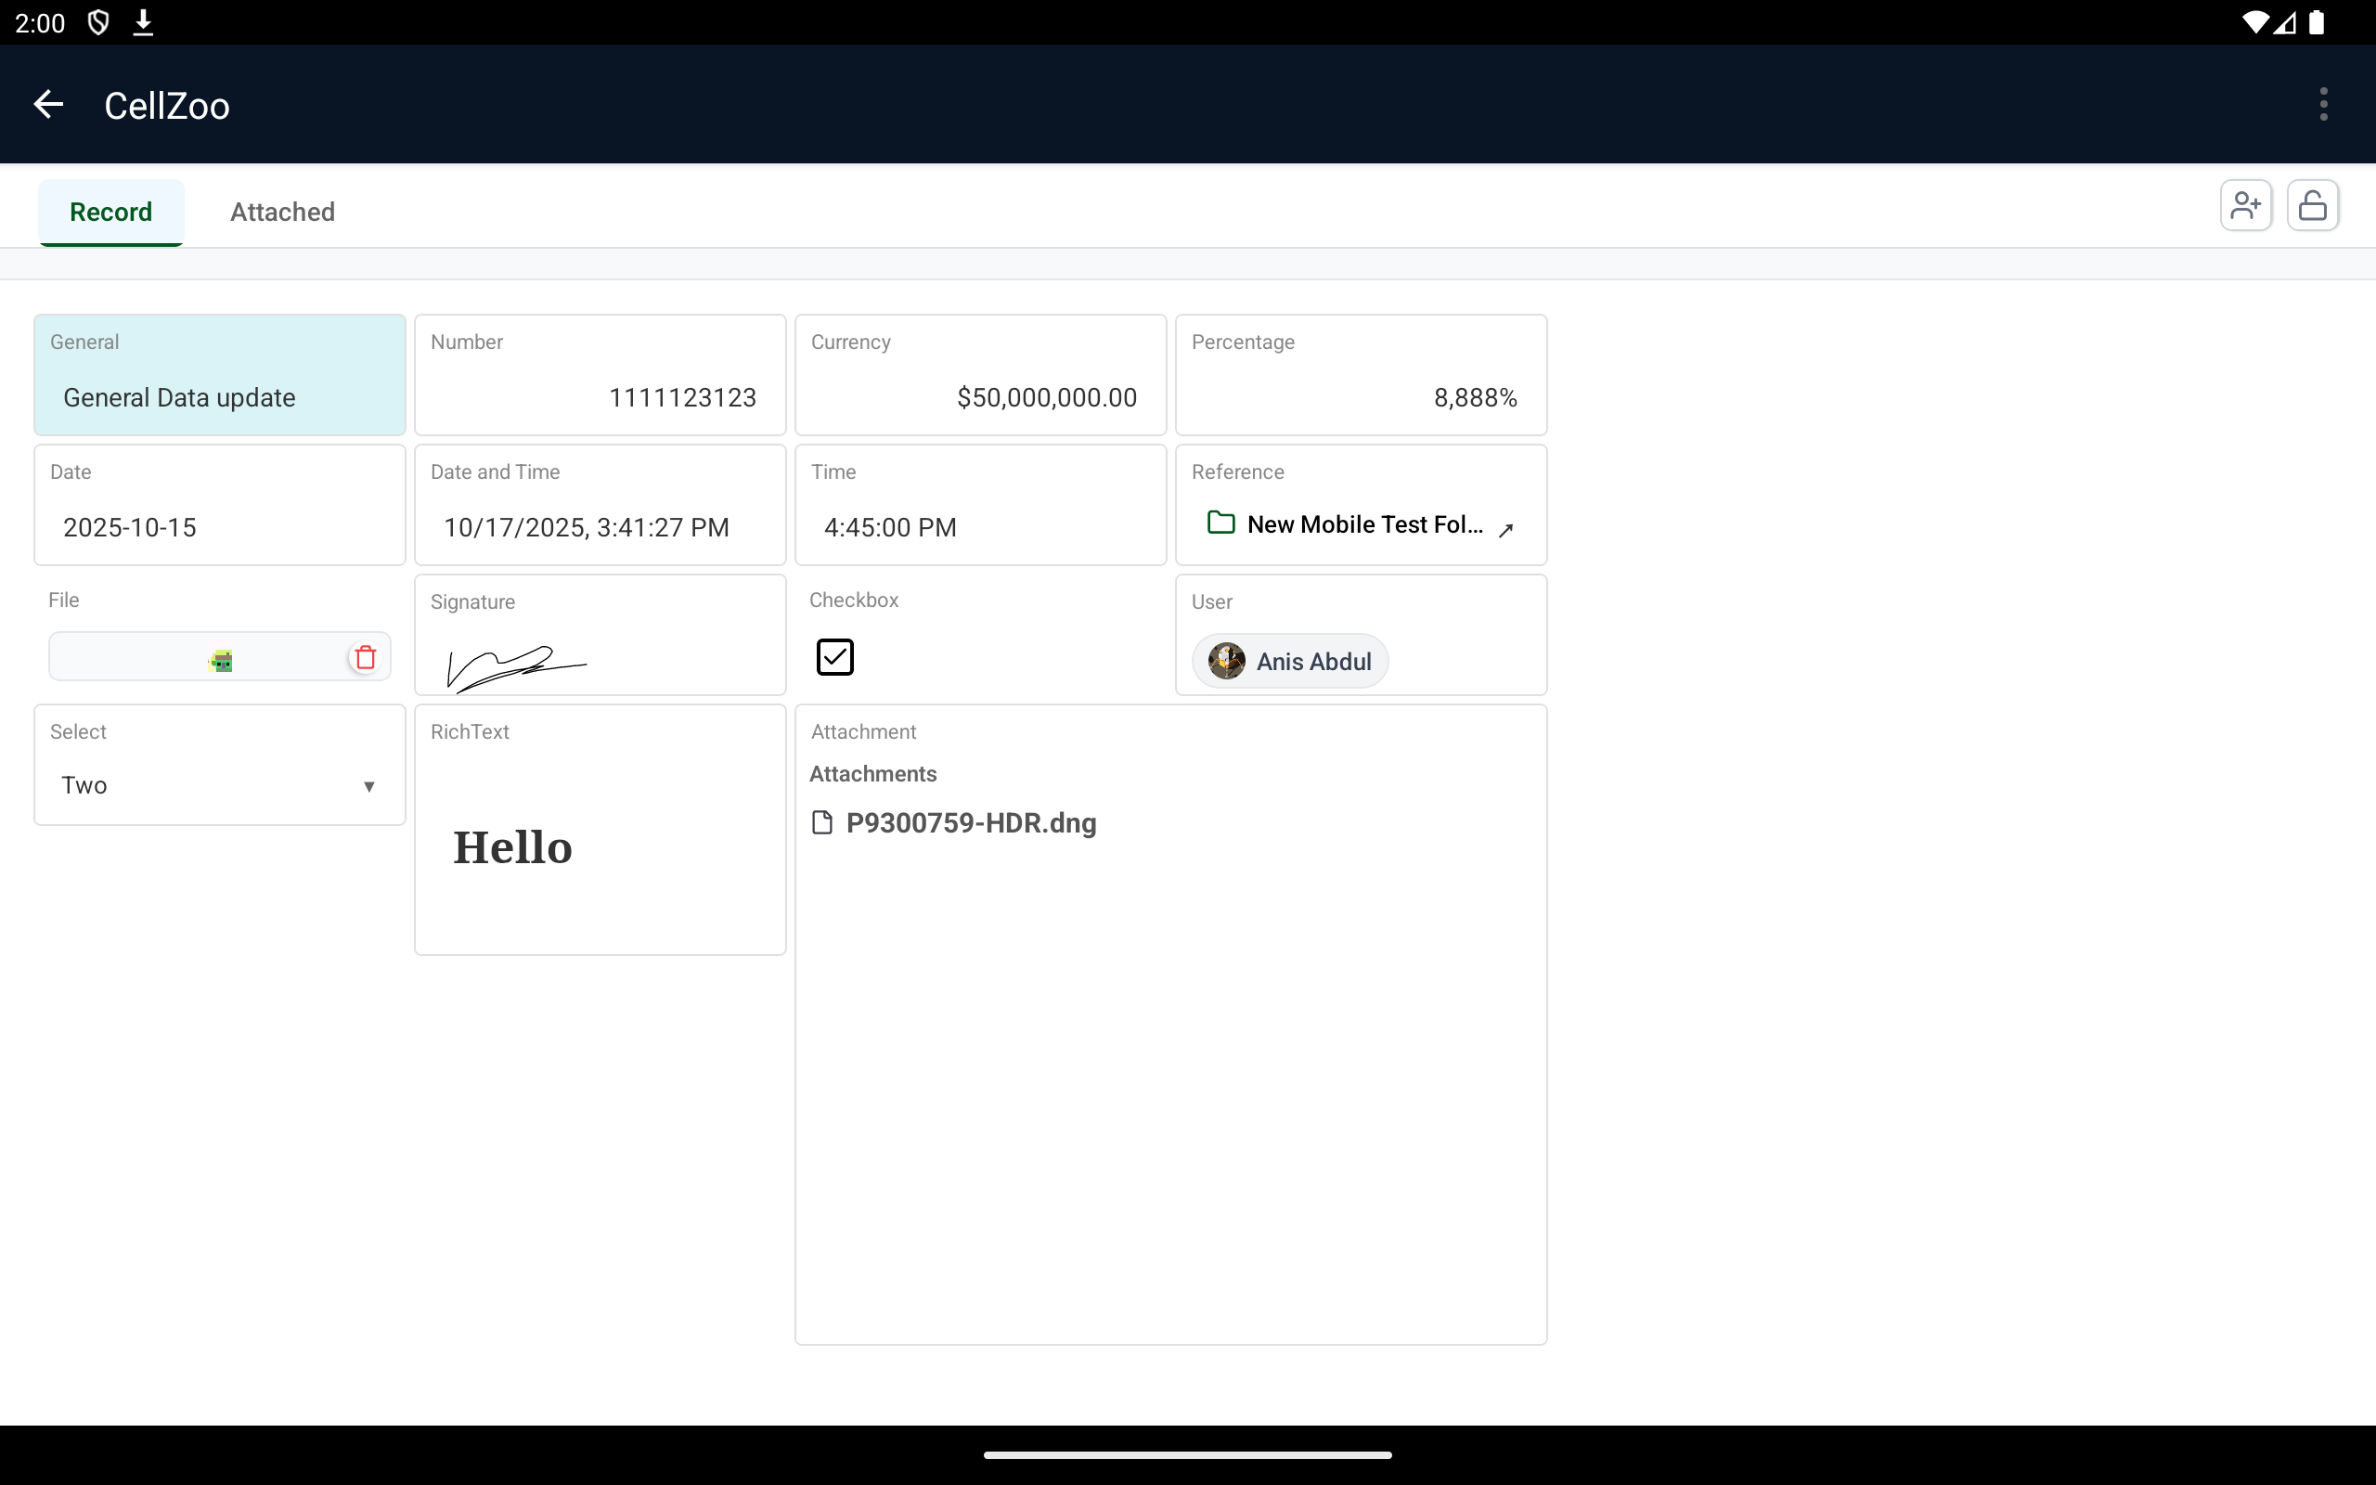The image size is (2376, 1485).
Task: Delete the uploaded file with the trash icon
Action: click(366, 657)
